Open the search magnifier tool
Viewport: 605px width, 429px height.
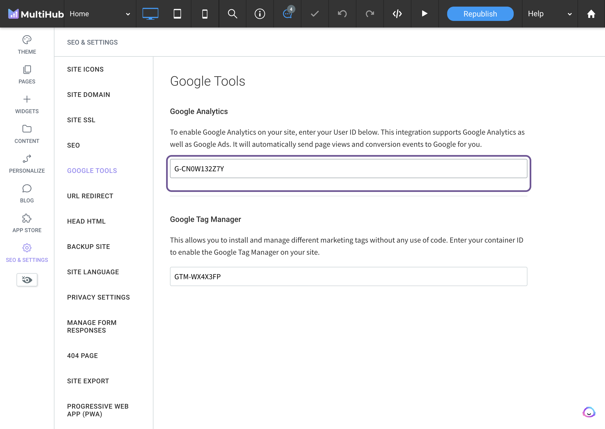point(232,14)
